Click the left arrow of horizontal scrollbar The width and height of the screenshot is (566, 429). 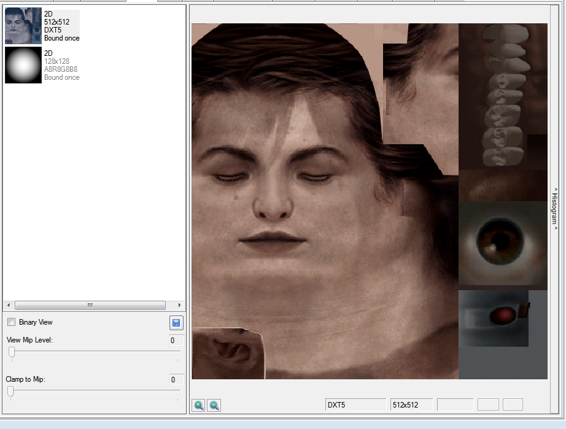point(9,305)
